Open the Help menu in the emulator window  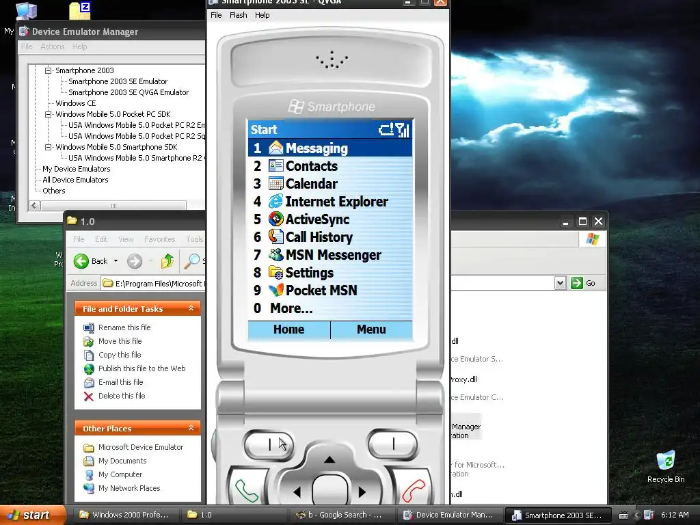coord(262,15)
